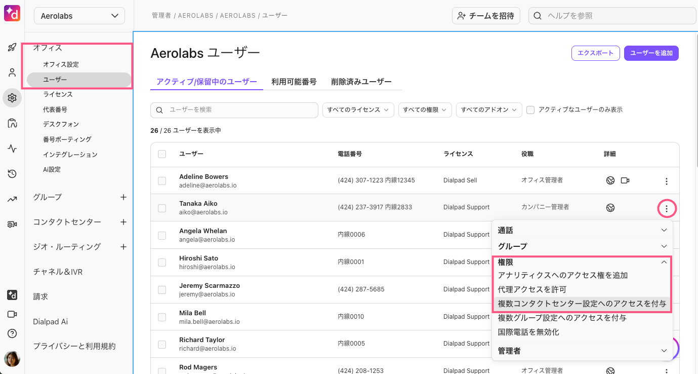
Task: Open the history clock icon in left rail
Action: 12,174
